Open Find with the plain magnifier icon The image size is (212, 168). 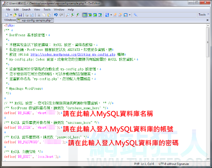click(x=68, y=15)
